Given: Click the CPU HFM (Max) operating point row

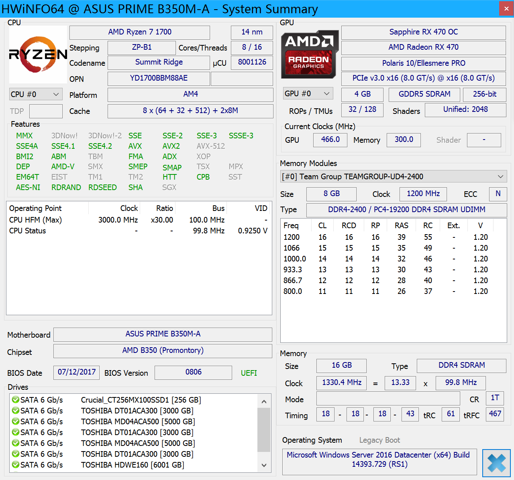Looking at the screenshot, I should click(x=139, y=220).
